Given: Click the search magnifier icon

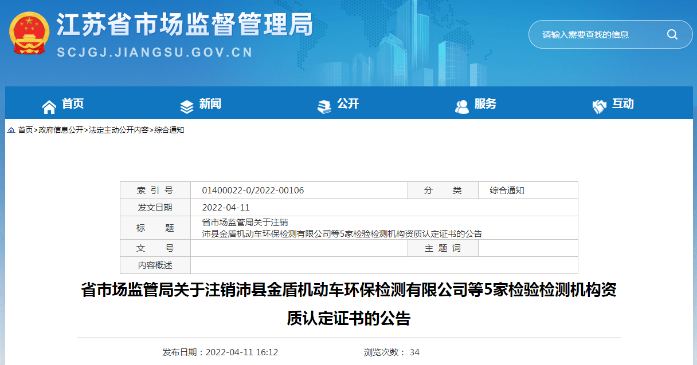Looking at the screenshot, I should click(672, 34).
